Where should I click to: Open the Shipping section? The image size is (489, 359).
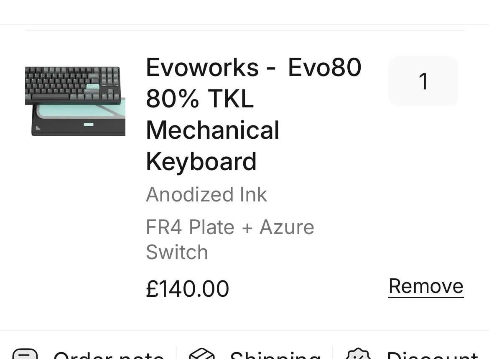pyautogui.click(x=275, y=355)
